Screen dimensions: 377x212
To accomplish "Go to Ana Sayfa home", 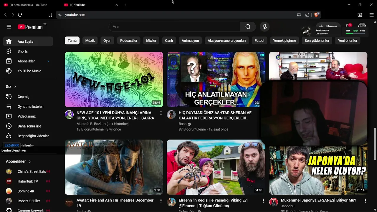I will (28, 42).
